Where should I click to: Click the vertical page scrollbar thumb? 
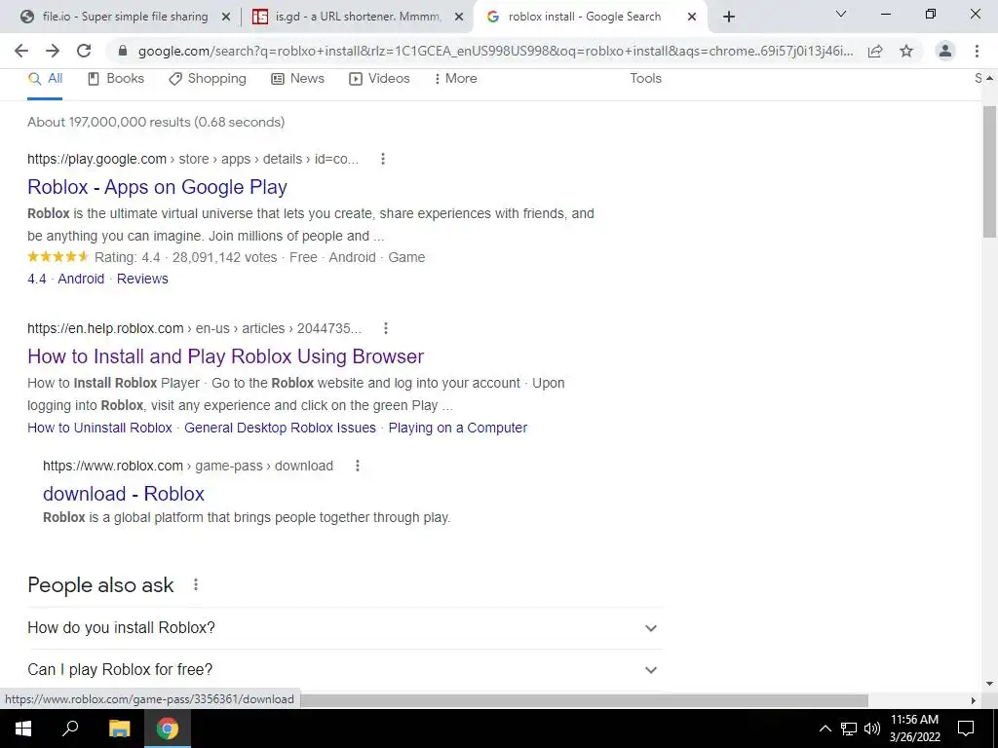[x=989, y=171]
